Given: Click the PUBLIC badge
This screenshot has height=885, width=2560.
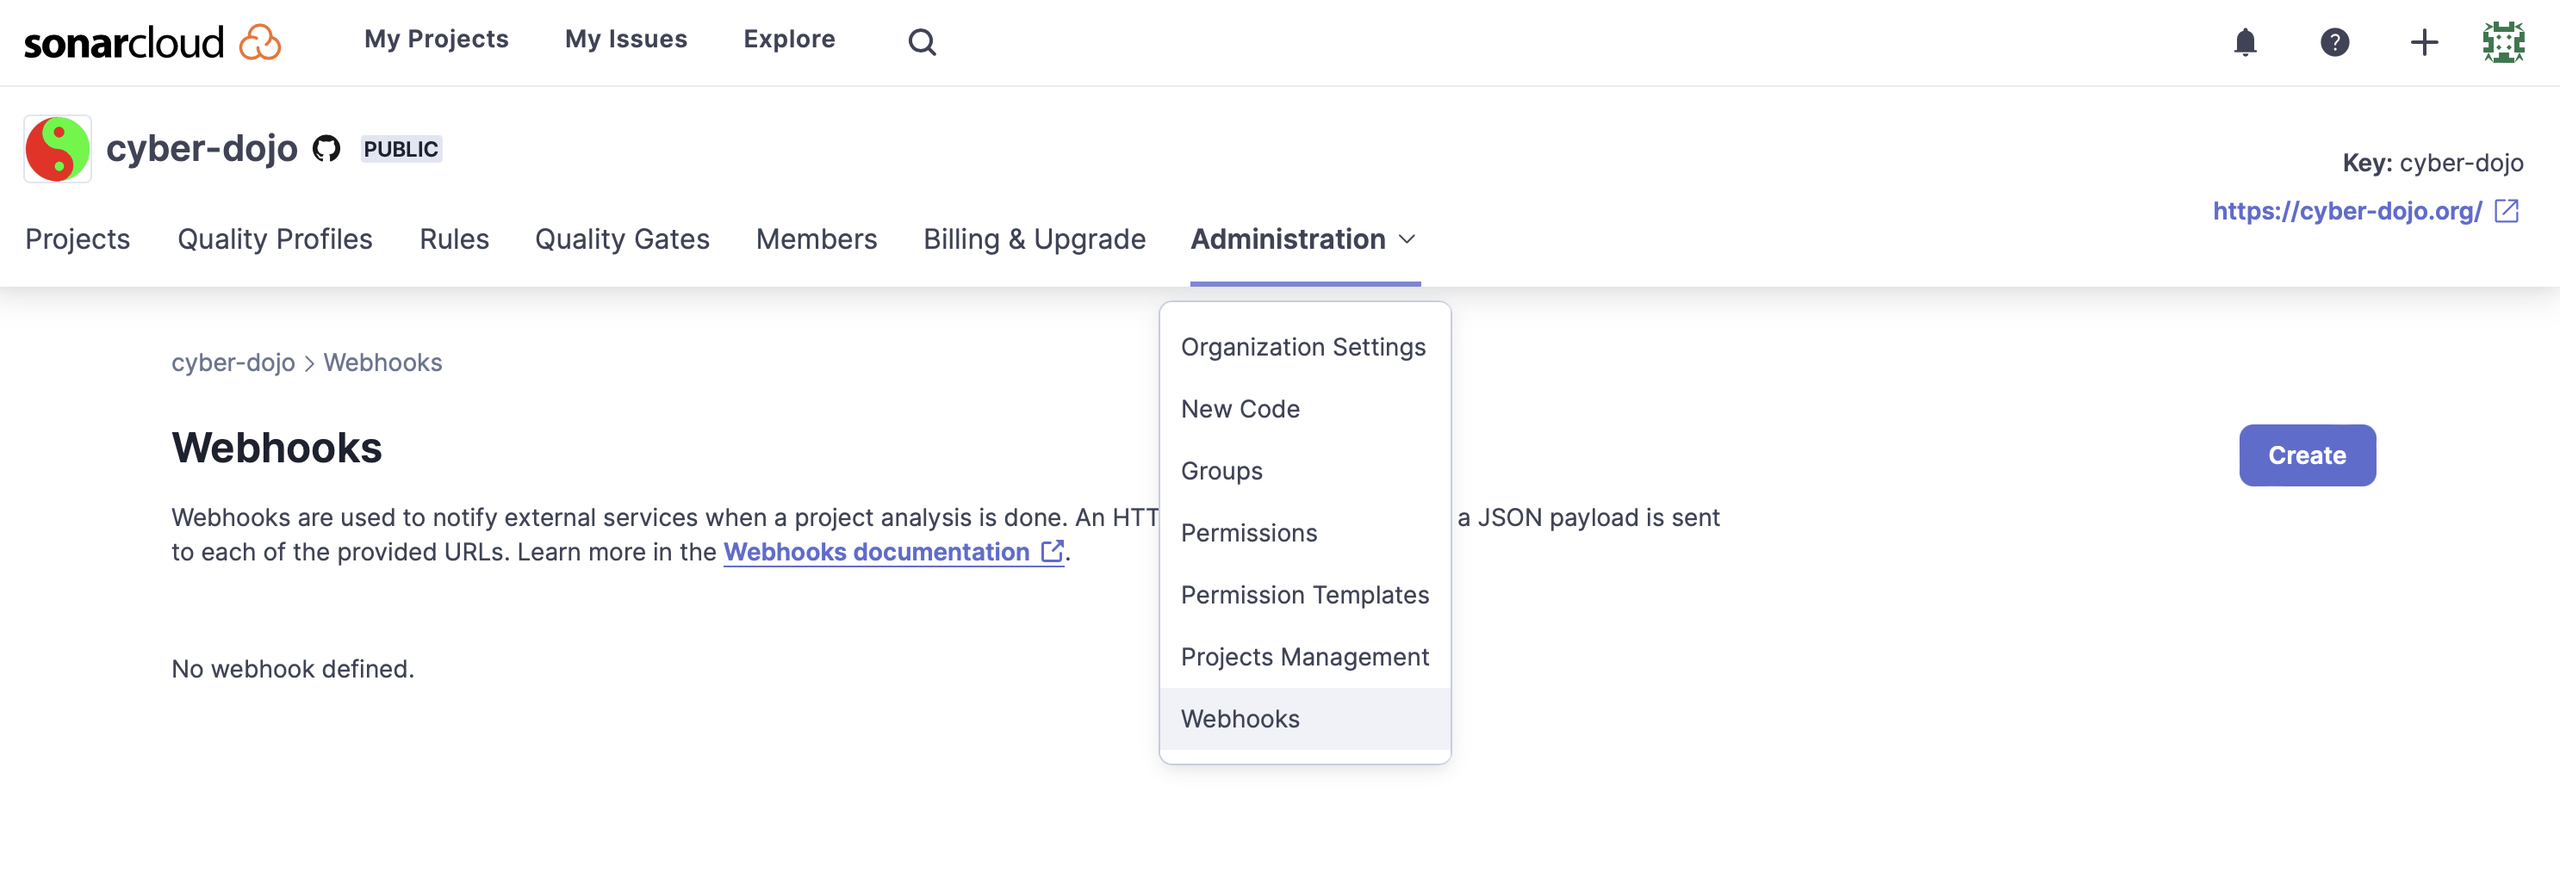Looking at the screenshot, I should point(401,149).
